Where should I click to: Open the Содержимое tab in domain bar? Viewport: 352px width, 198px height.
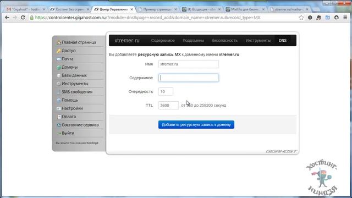163,40
